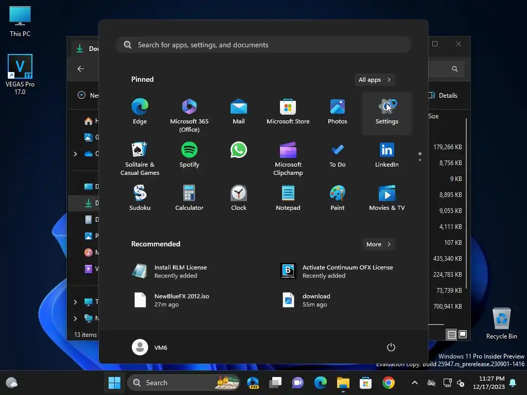Screen dimensions: 527x395
Task: Launch Microsoft 365 (Office) pinned app
Action: coord(189,114)
